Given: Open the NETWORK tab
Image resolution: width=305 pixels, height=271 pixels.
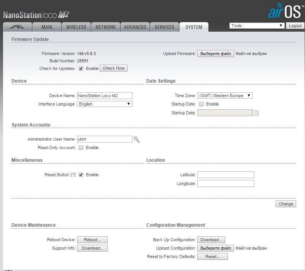Looking at the screenshot, I should pyautogui.click(x=106, y=27).
